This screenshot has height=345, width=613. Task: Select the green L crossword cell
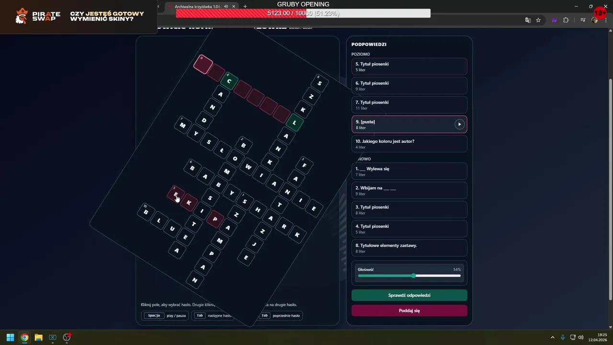coord(294,123)
